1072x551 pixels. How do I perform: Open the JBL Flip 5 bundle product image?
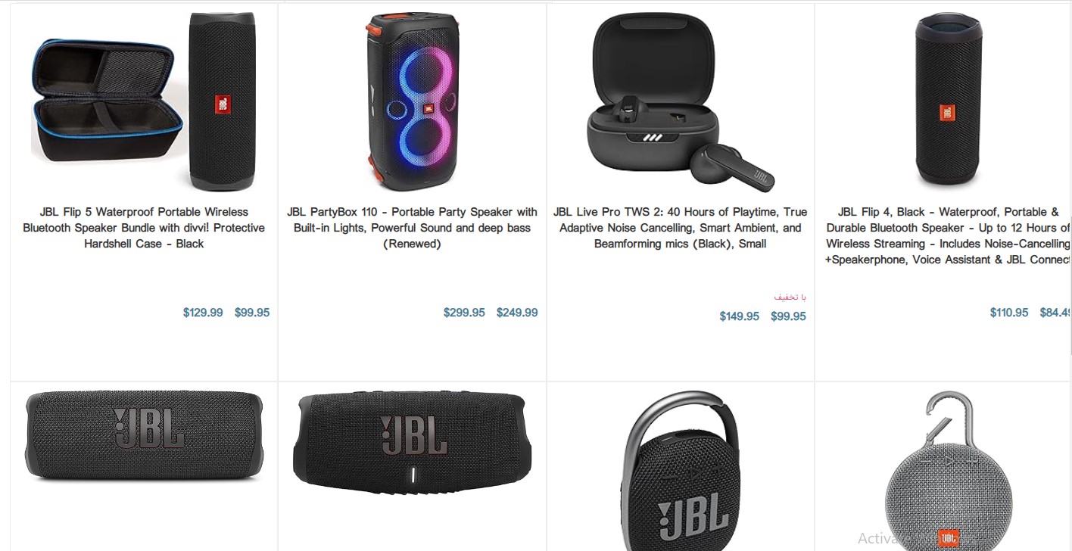pyautogui.click(x=144, y=101)
